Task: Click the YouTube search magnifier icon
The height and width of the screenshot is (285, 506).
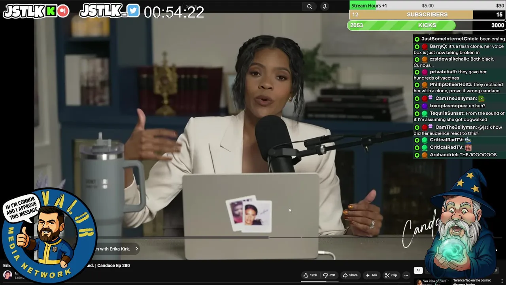Action: tap(310, 6)
